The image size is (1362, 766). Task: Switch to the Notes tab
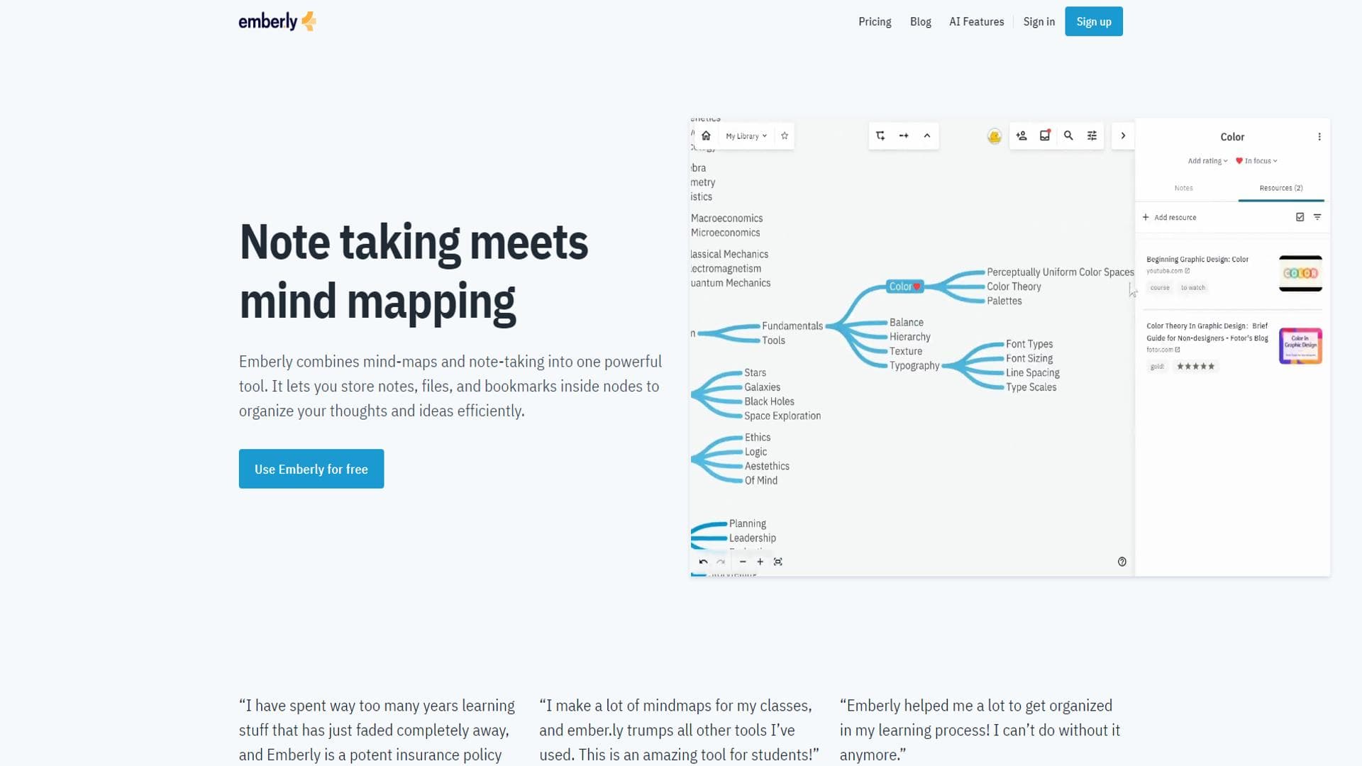(x=1184, y=188)
